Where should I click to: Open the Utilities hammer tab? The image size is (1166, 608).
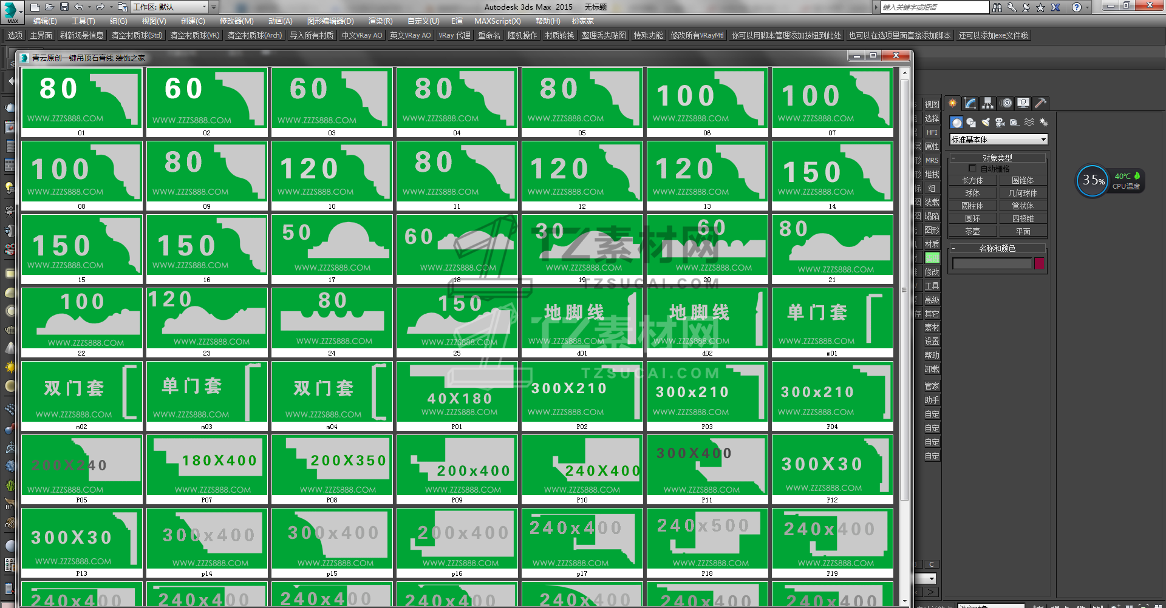pos(1041,103)
